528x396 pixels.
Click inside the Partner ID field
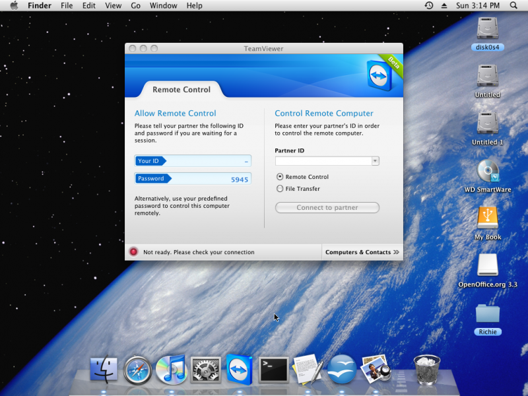tap(323, 160)
